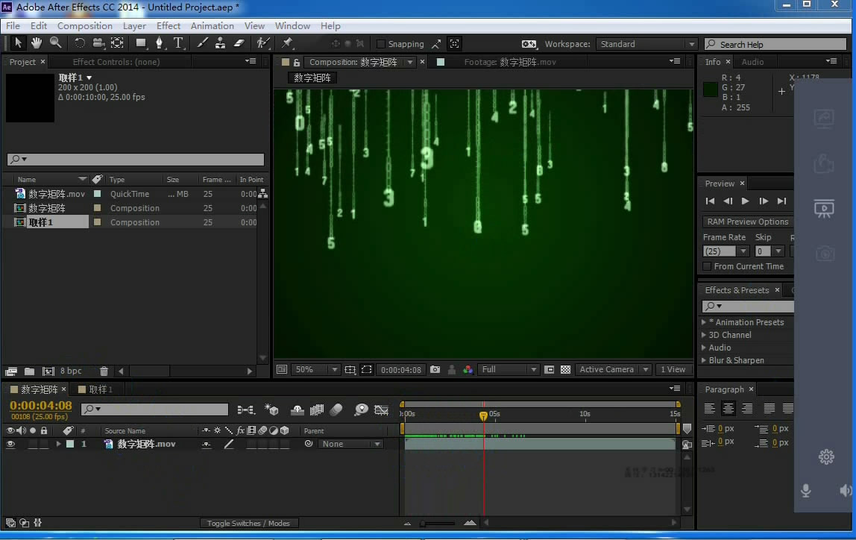Create new folder in Project panel
This screenshot has width=856, height=540.
pos(30,371)
